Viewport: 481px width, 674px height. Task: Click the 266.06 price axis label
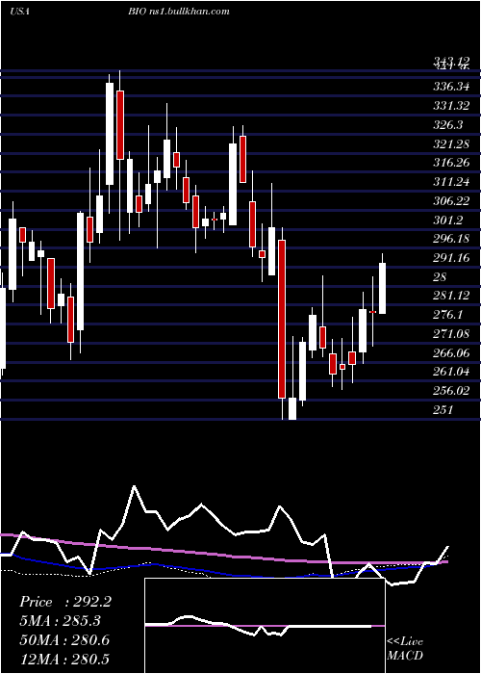click(451, 353)
